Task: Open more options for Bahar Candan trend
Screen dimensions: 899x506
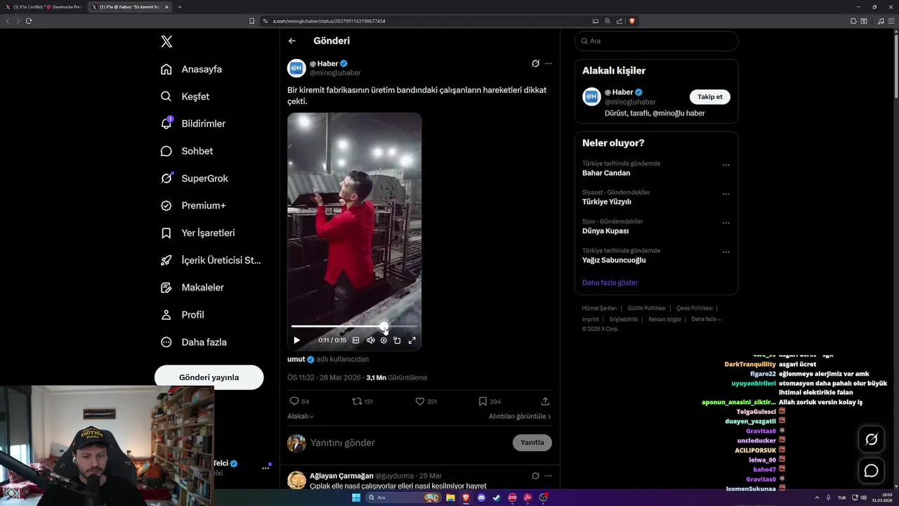Action: tap(726, 165)
